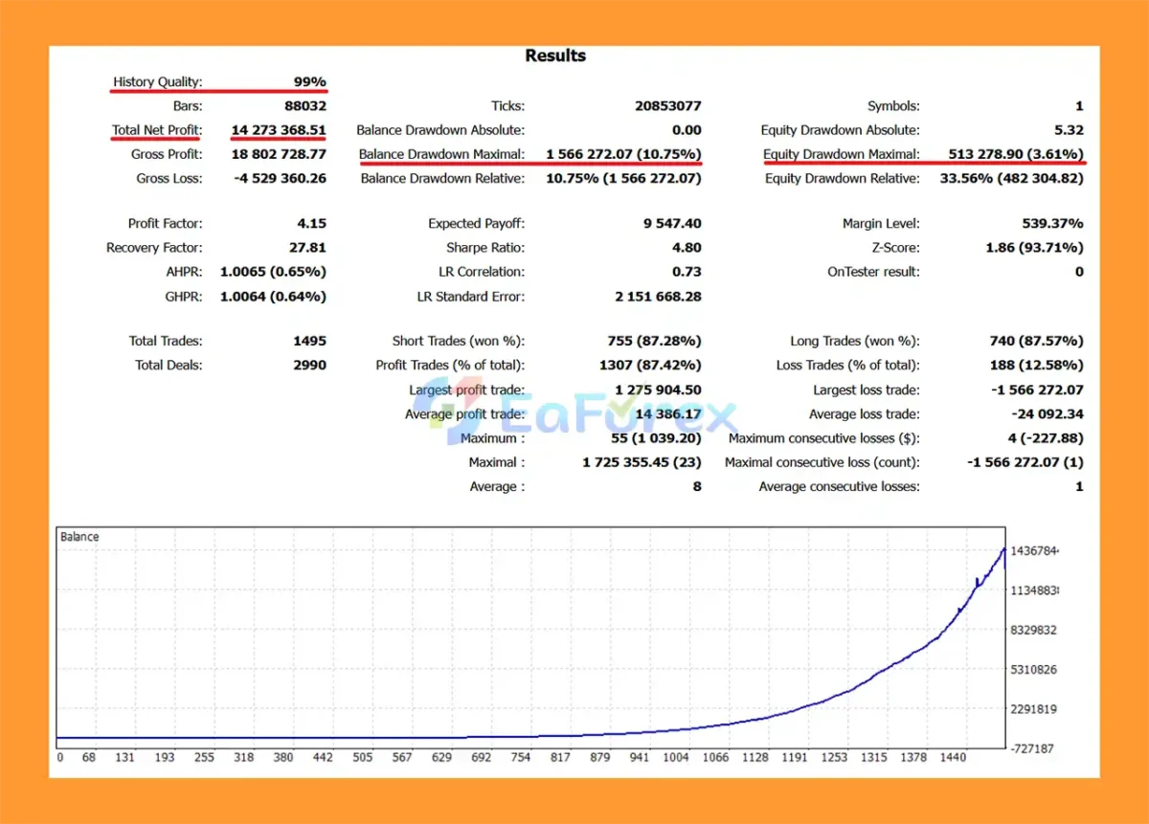The image size is (1149, 824).
Task: Click the Profit Trades value "1307 (87.42%)"
Action: 650,365
